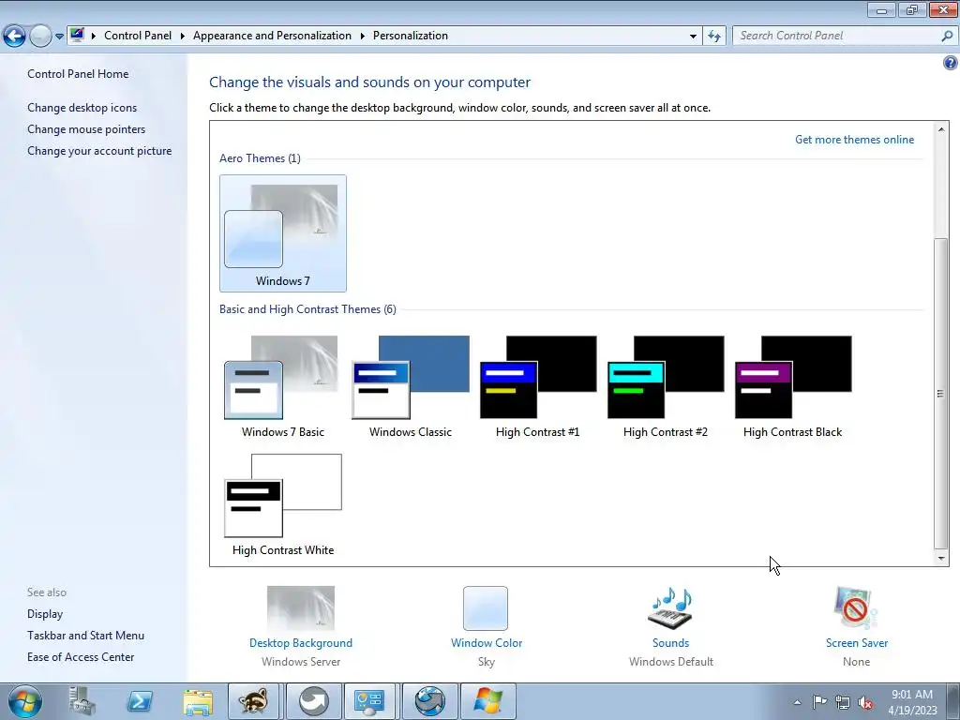Viewport: 960px width, 720px height.
Task: Click the Windows Server caption
Action: click(x=301, y=662)
